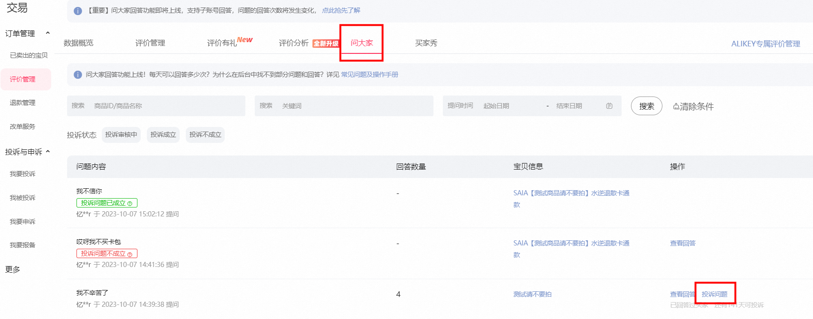Click info icon beside 问大家回答功能上线 notice
This screenshot has height=319, width=813.
click(x=78, y=74)
